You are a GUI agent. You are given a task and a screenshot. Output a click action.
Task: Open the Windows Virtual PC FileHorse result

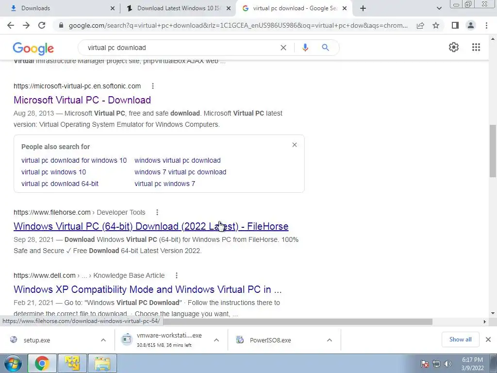(x=151, y=226)
